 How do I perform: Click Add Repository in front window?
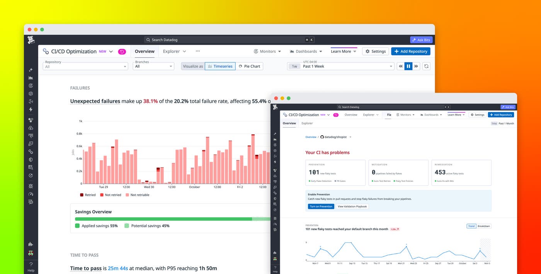point(501,115)
